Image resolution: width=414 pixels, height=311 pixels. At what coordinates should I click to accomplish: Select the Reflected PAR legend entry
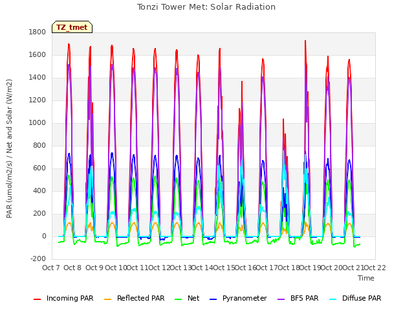coord(135,298)
